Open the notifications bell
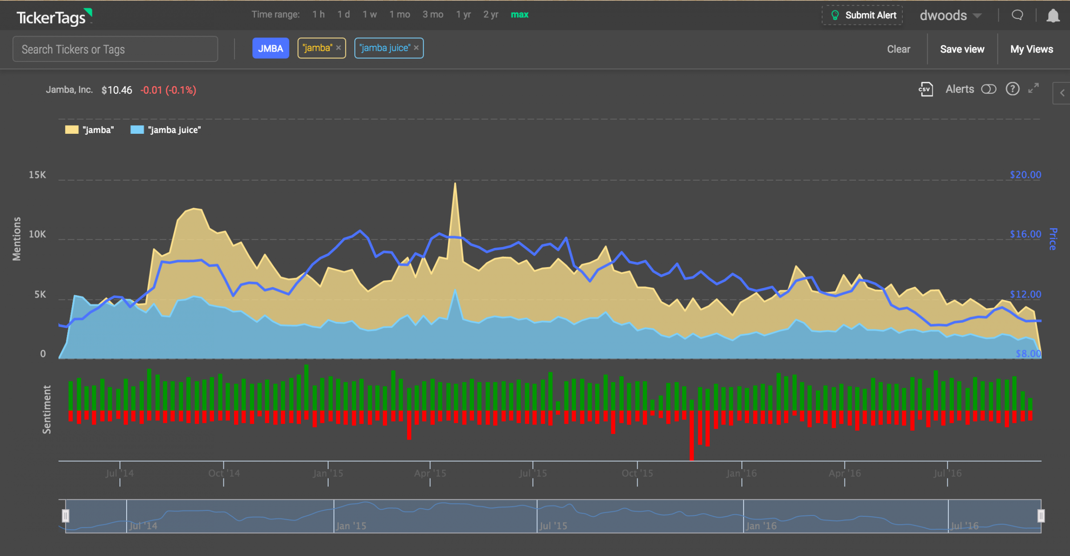 1053,16
